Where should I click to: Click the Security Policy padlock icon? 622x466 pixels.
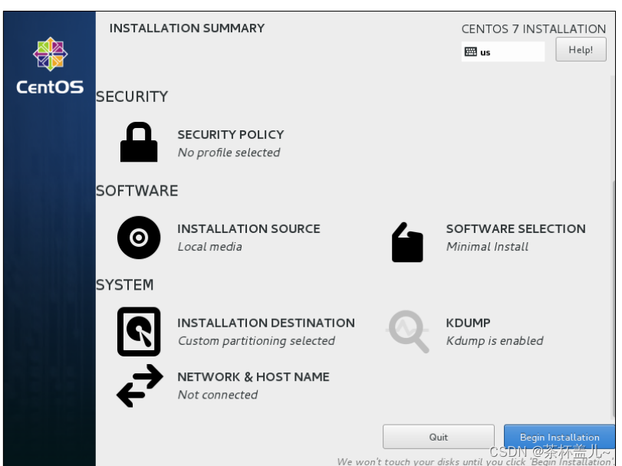pyautogui.click(x=139, y=142)
